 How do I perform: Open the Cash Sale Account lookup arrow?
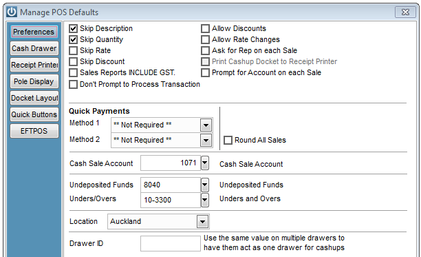(205, 163)
